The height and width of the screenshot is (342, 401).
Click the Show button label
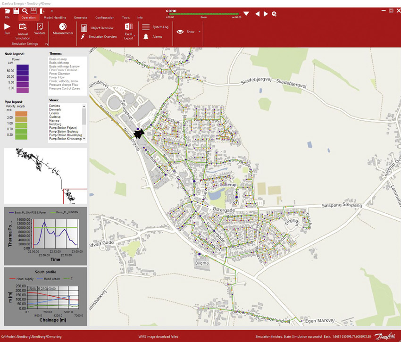191,32
